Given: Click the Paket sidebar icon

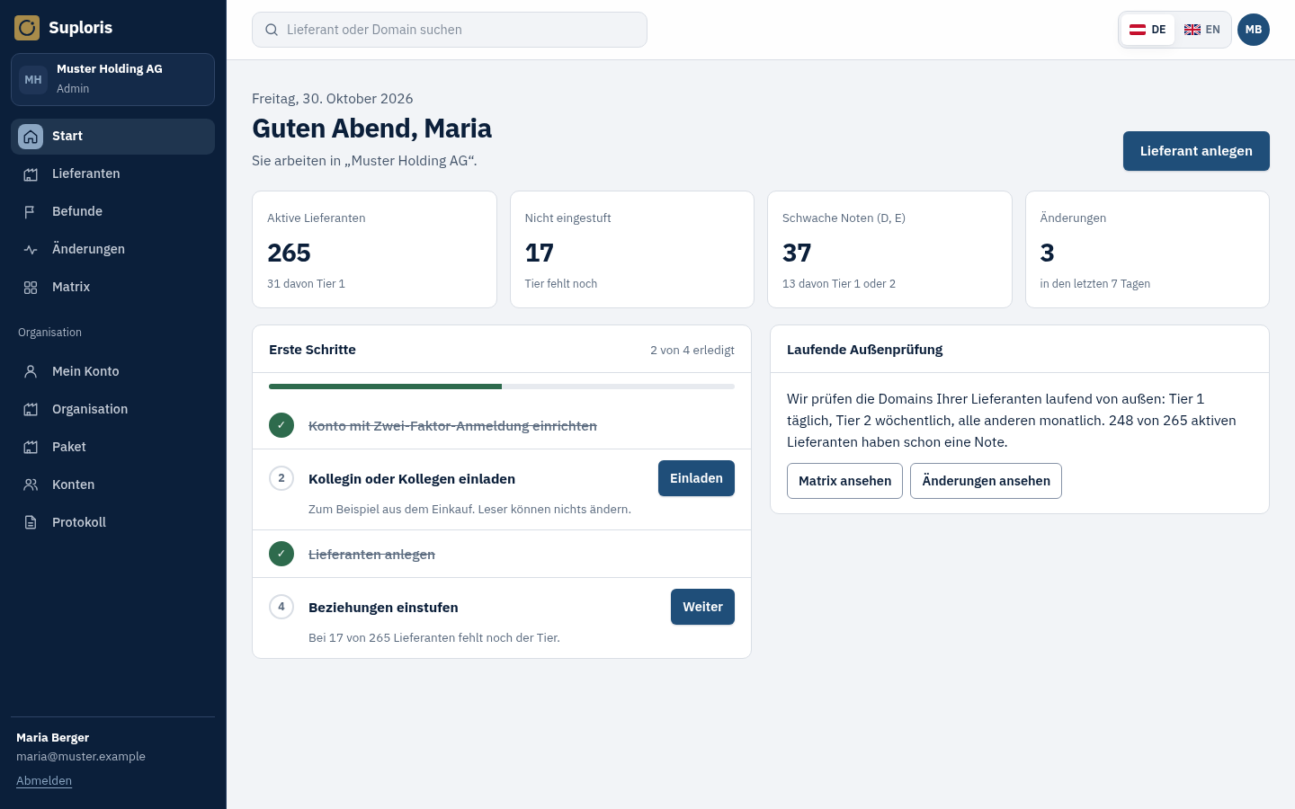Looking at the screenshot, I should (31, 448).
